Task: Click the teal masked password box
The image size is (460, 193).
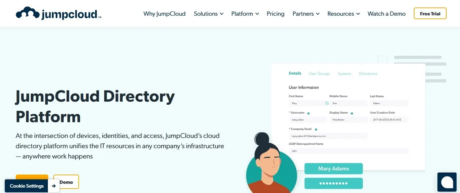Action: coord(333,183)
